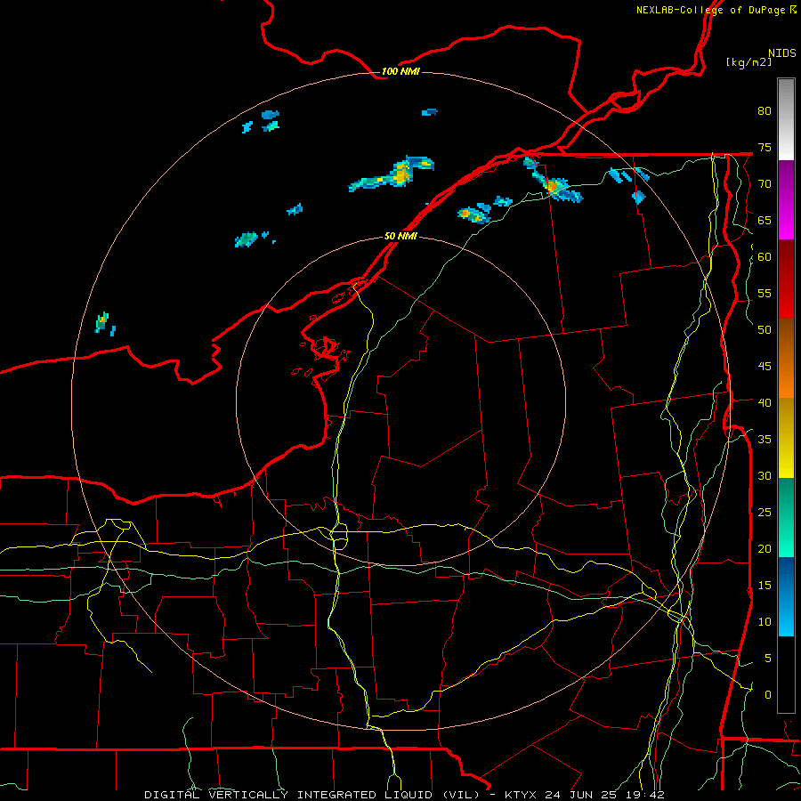Click the '50 NMI' range ring label
801x801 pixels.
pos(400,236)
